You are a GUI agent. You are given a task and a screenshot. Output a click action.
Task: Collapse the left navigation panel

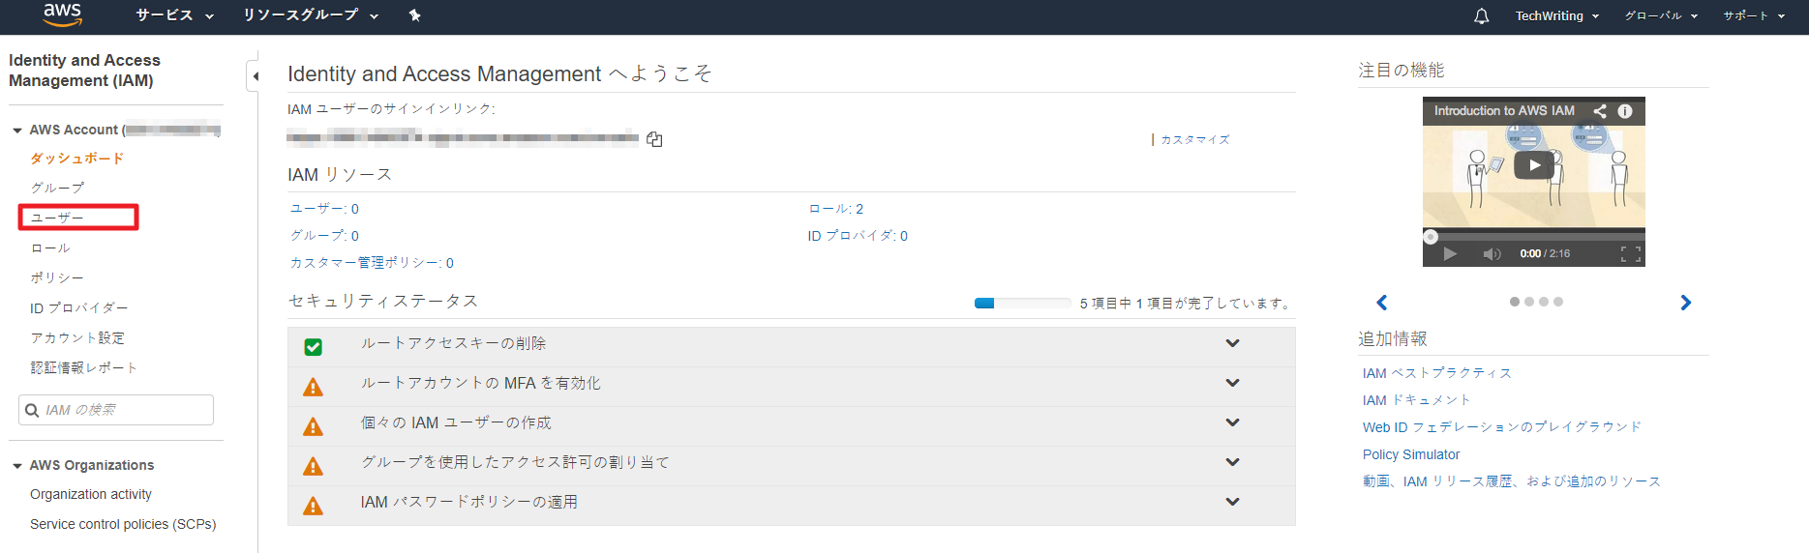point(255,75)
